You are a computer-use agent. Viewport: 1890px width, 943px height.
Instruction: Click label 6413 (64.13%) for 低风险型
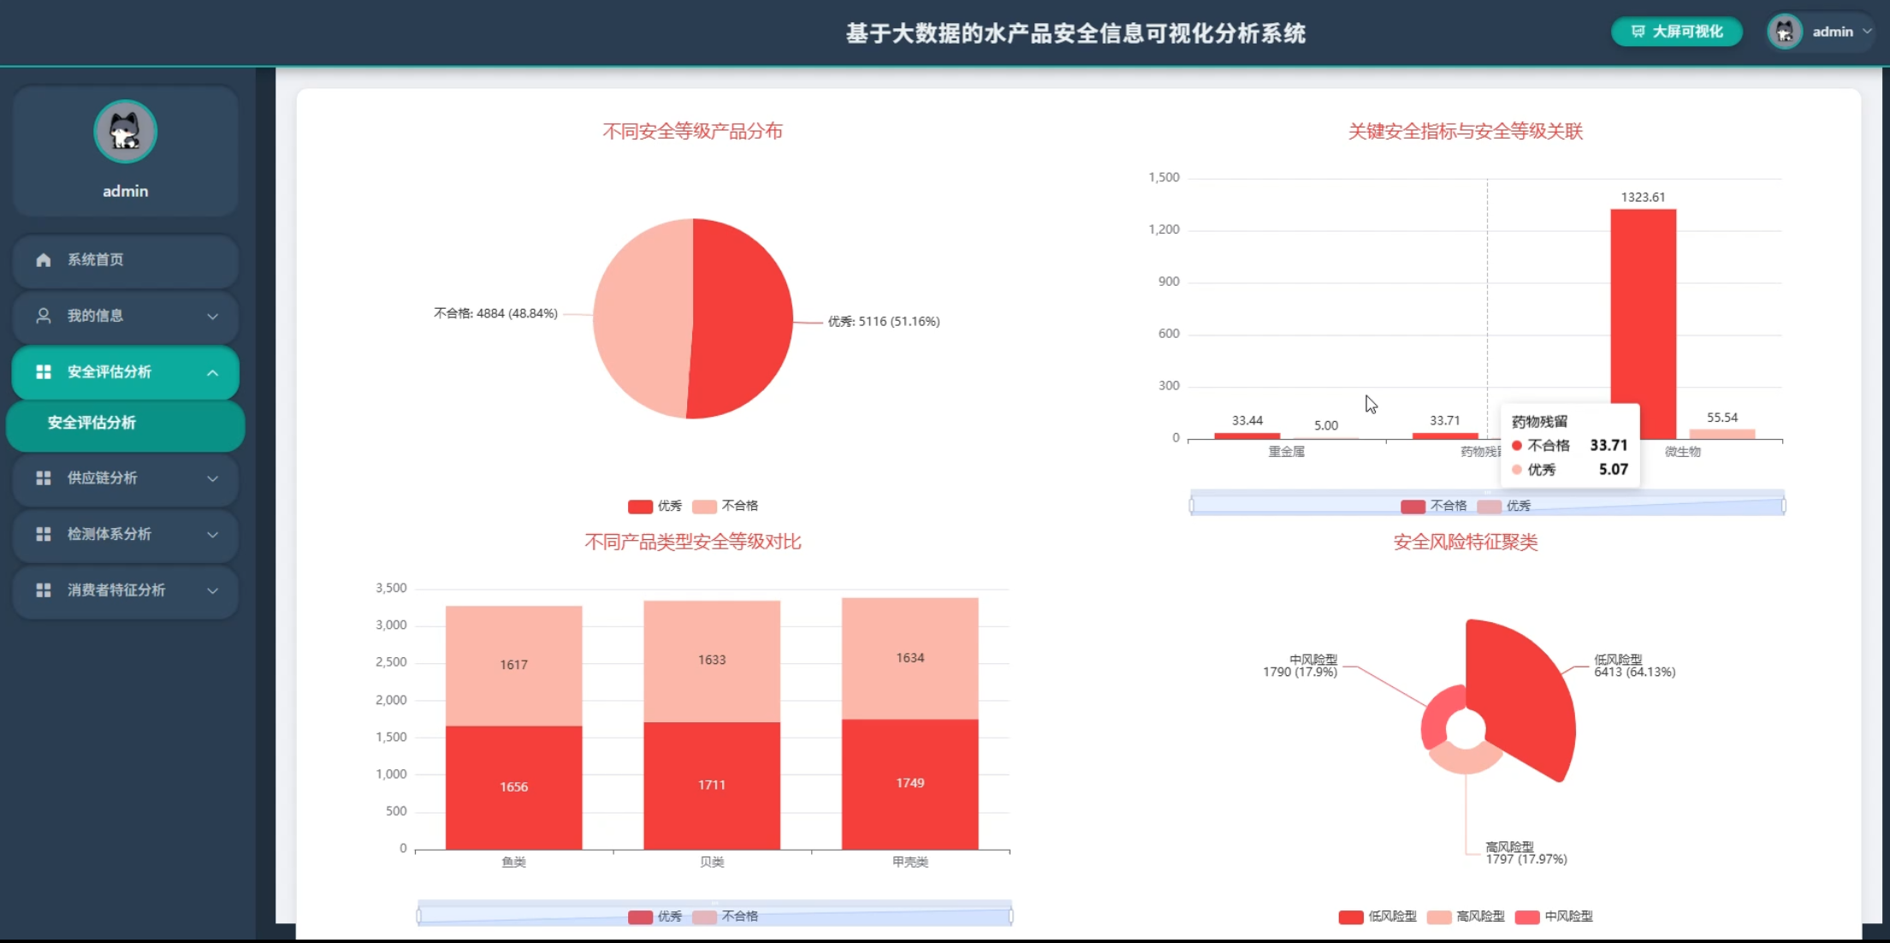[x=1634, y=673]
